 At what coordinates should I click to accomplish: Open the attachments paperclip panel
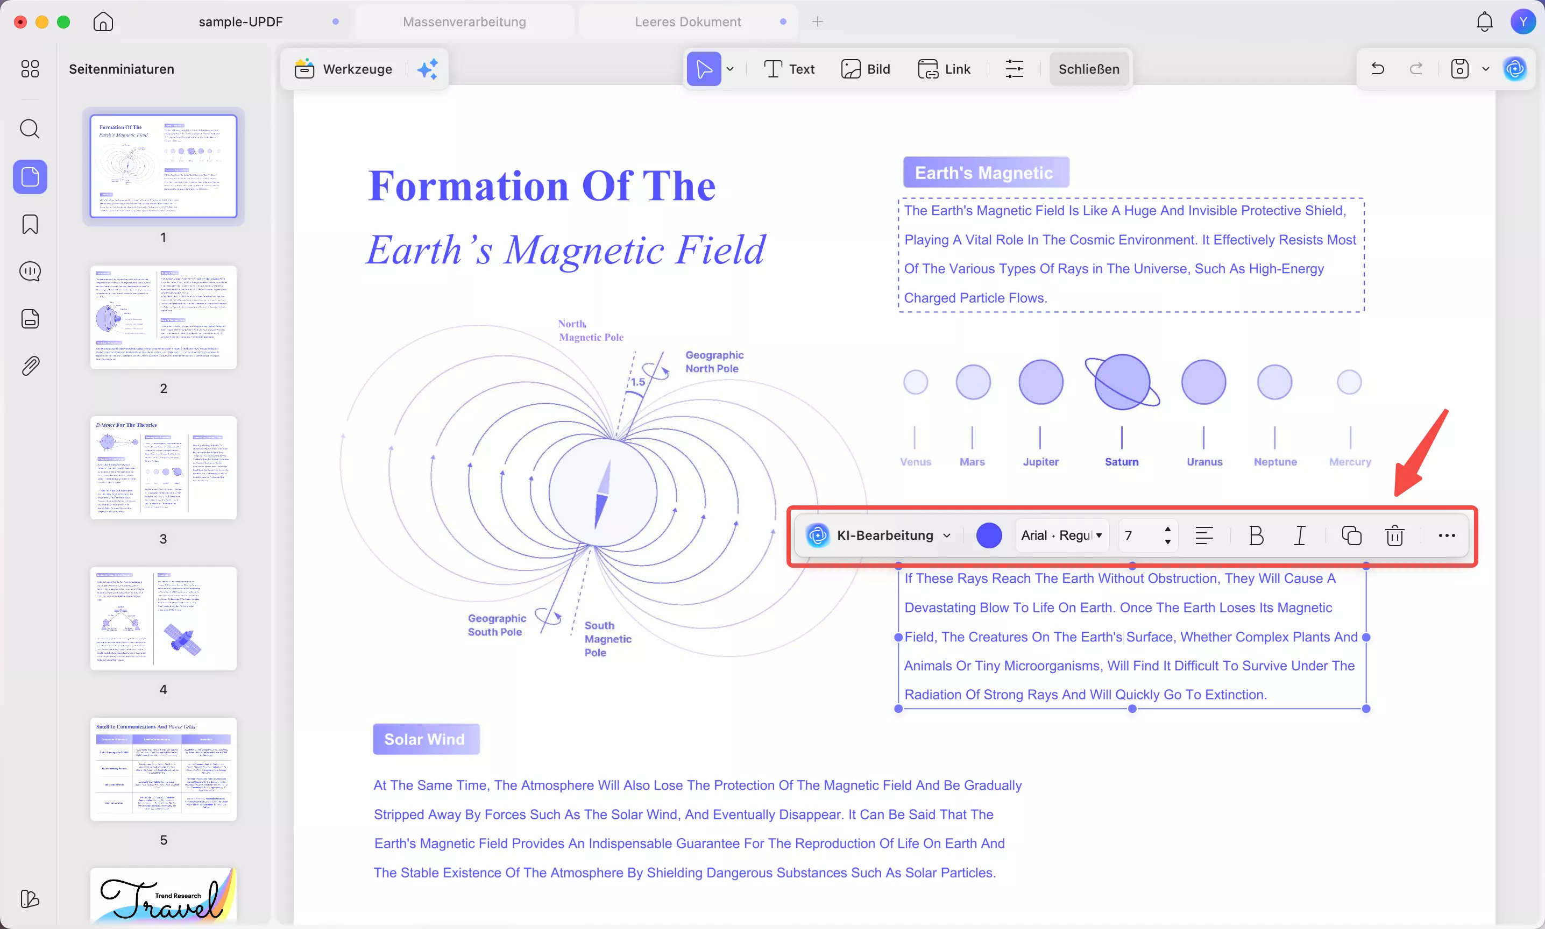[30, 366]
